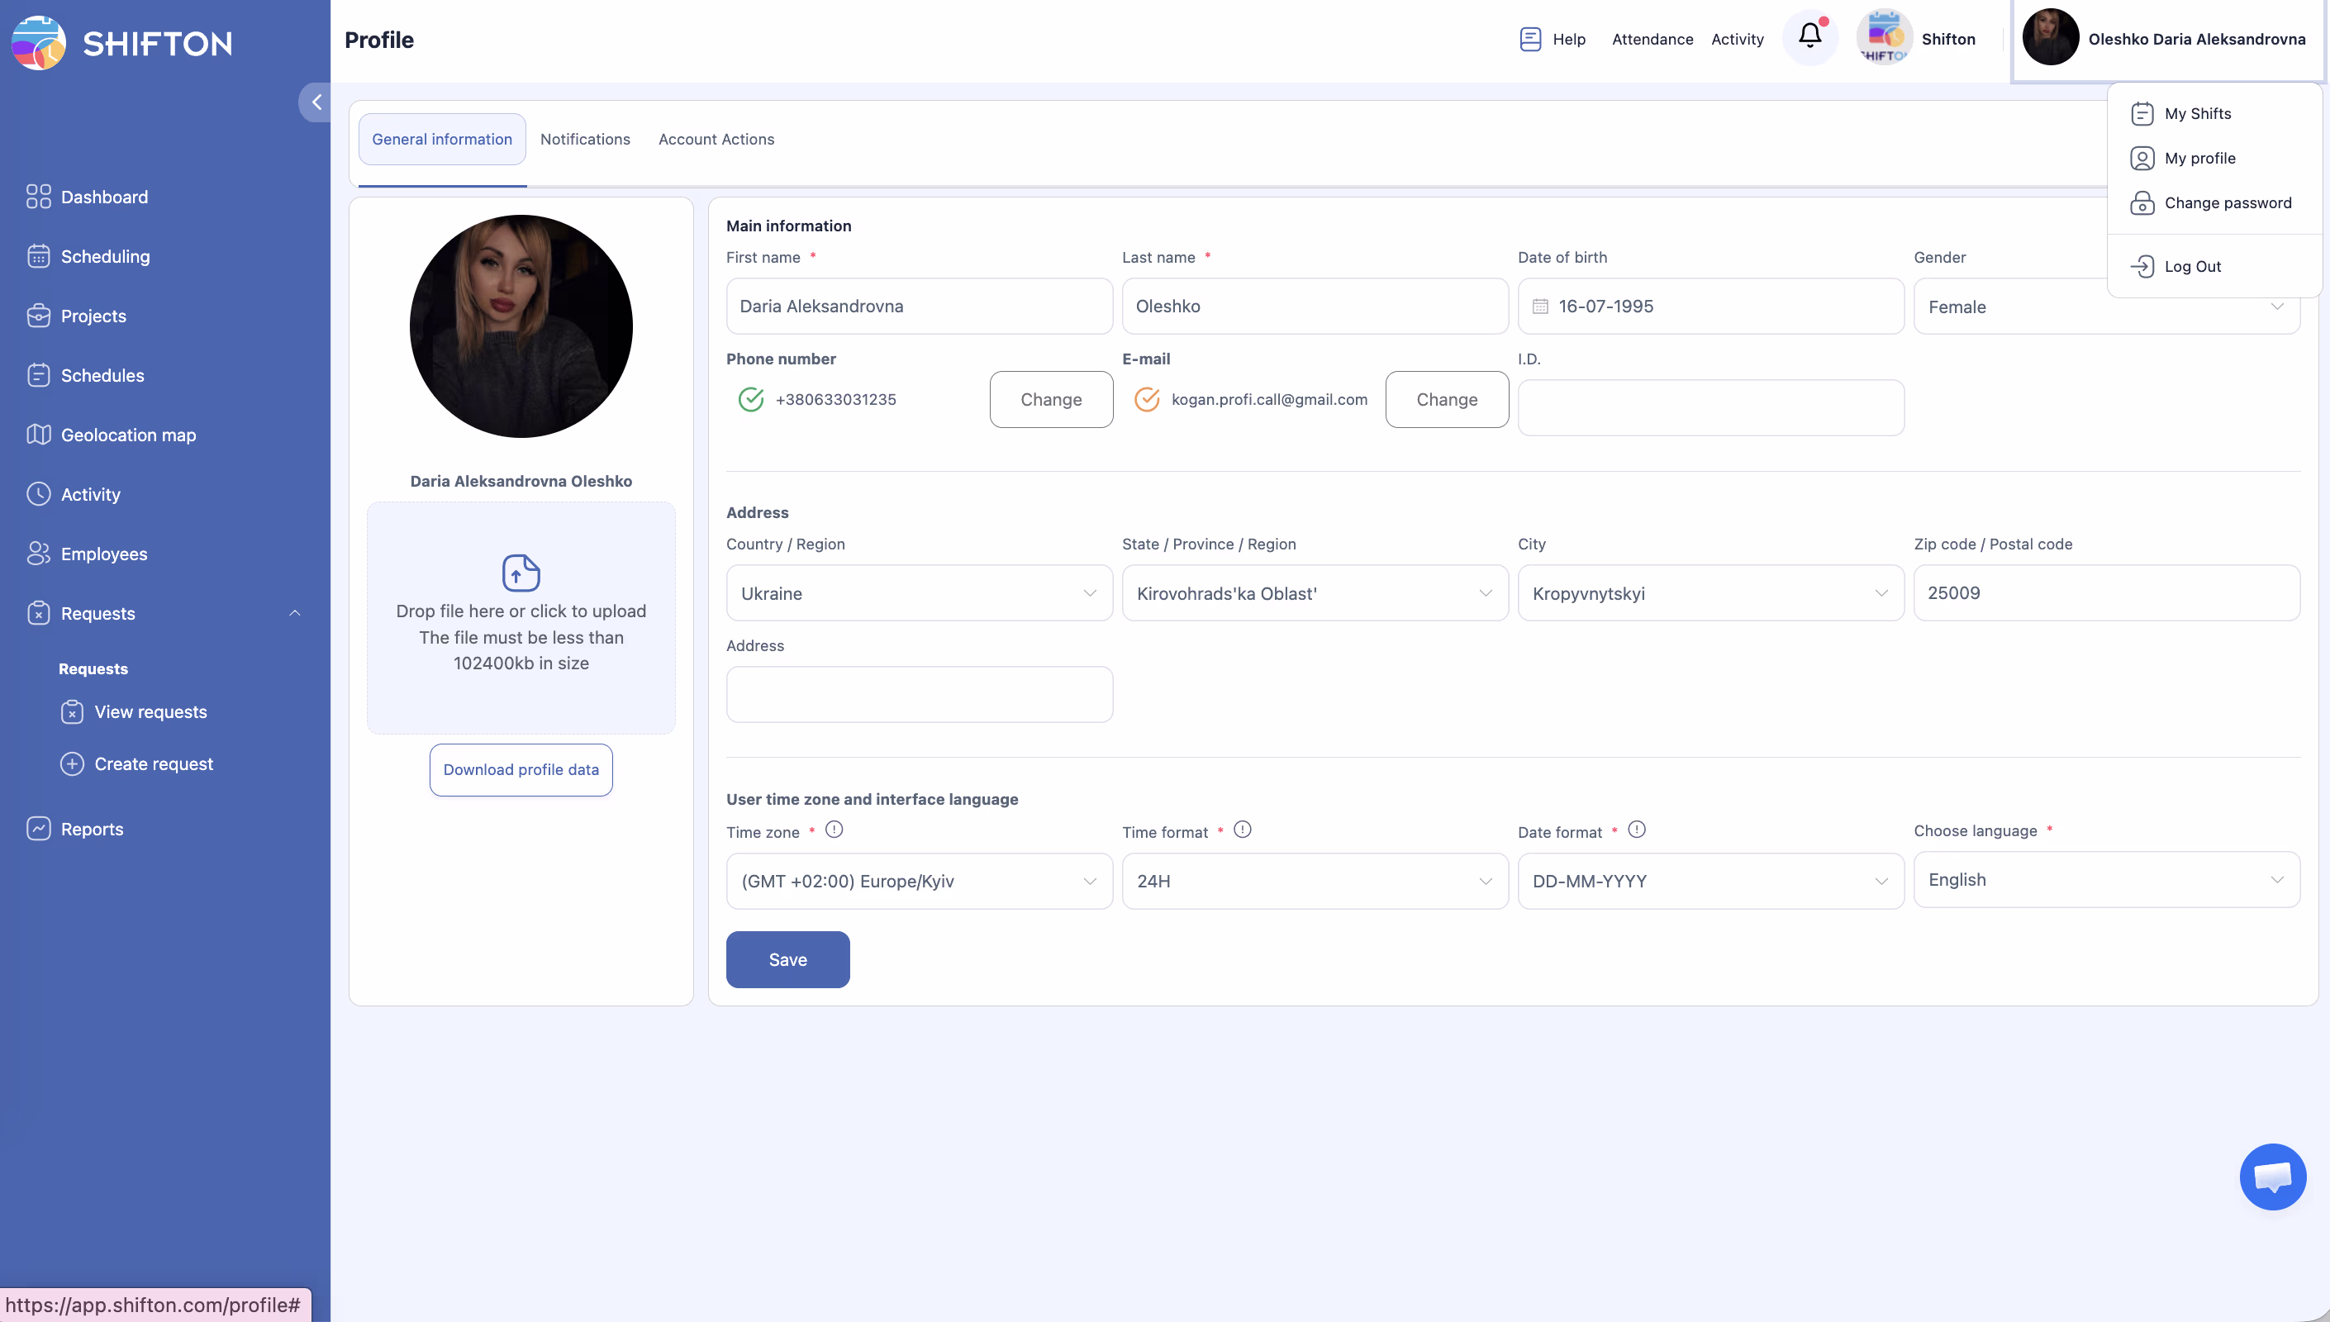Open Dashboard in the sidebar
This screenshot has height=1322, width=2330.
103,197
